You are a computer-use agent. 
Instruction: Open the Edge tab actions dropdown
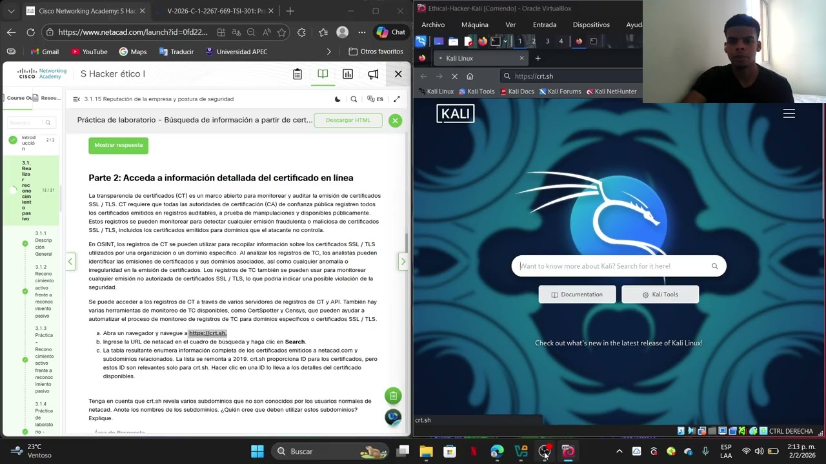click(11, 11)
